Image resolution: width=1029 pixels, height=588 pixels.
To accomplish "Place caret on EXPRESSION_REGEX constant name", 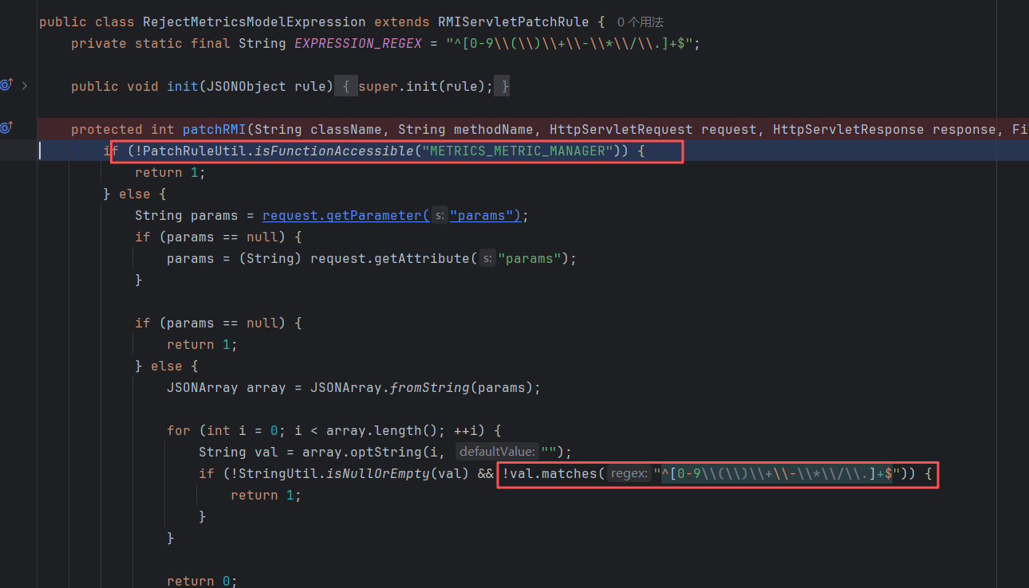I will point(357,44).
